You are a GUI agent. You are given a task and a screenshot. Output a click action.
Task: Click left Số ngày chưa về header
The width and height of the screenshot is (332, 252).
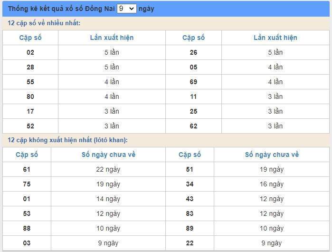click(108, 155)
